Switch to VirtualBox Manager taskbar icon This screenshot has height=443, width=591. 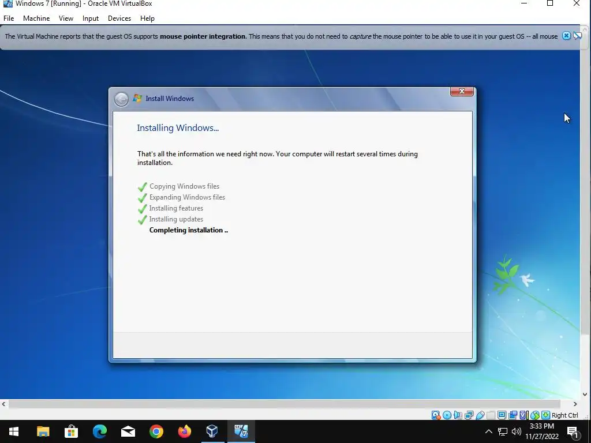tap(212, 431)
